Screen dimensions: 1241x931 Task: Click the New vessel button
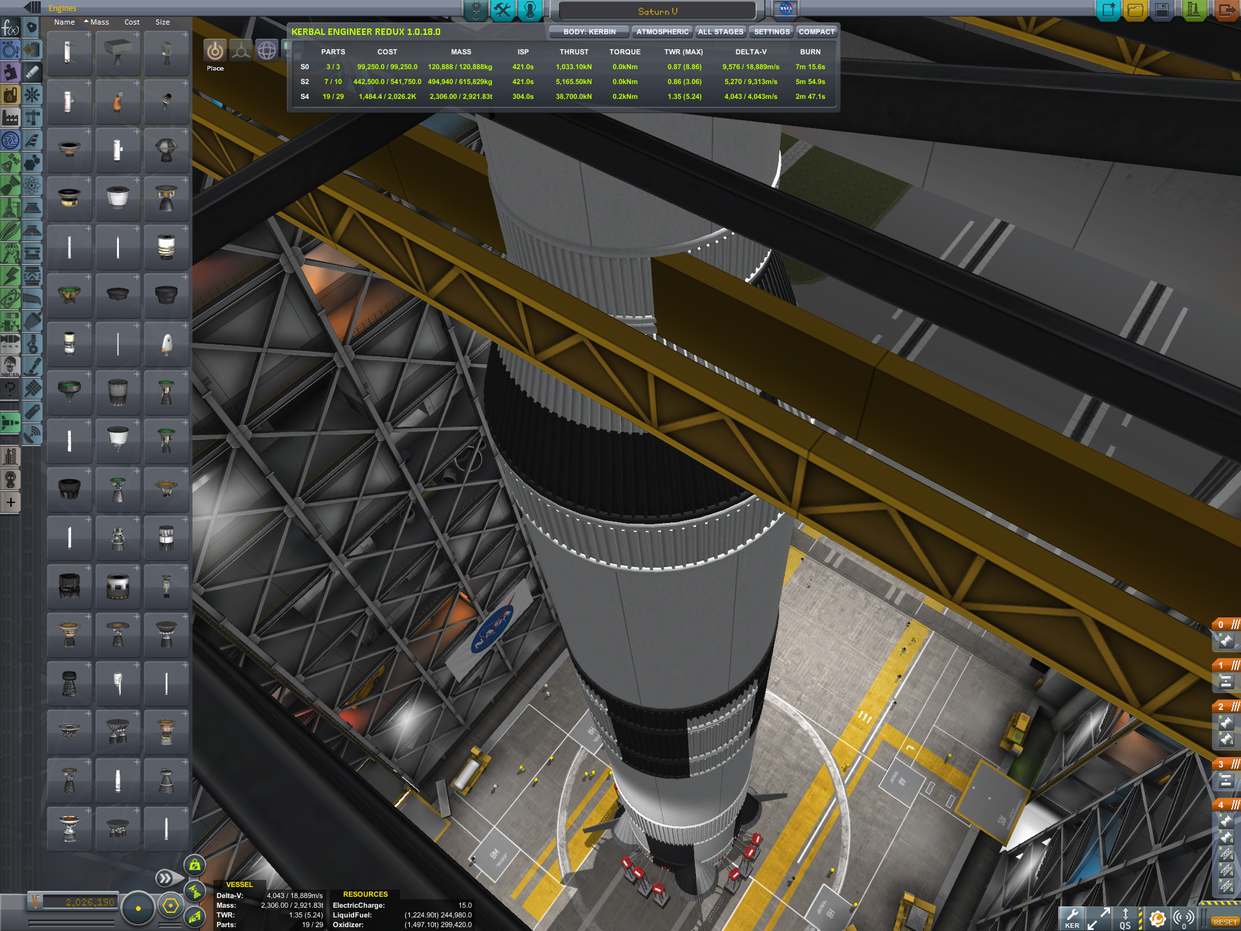click(x=1109, y=10)
